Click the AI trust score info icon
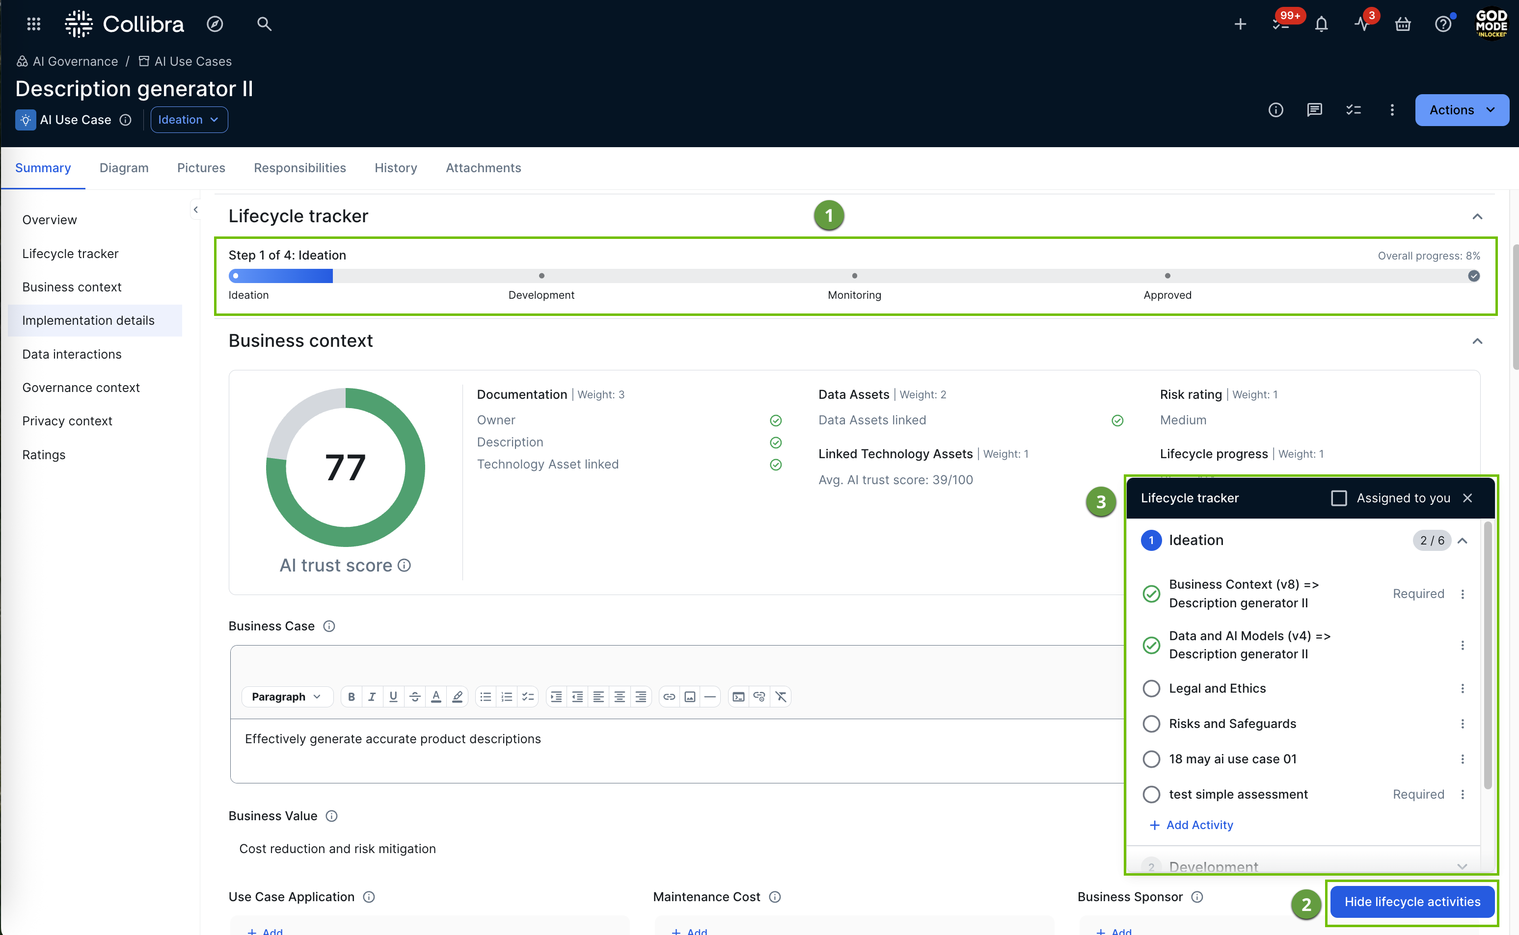Screen dimensions: 1519x935 coord(404,565)
